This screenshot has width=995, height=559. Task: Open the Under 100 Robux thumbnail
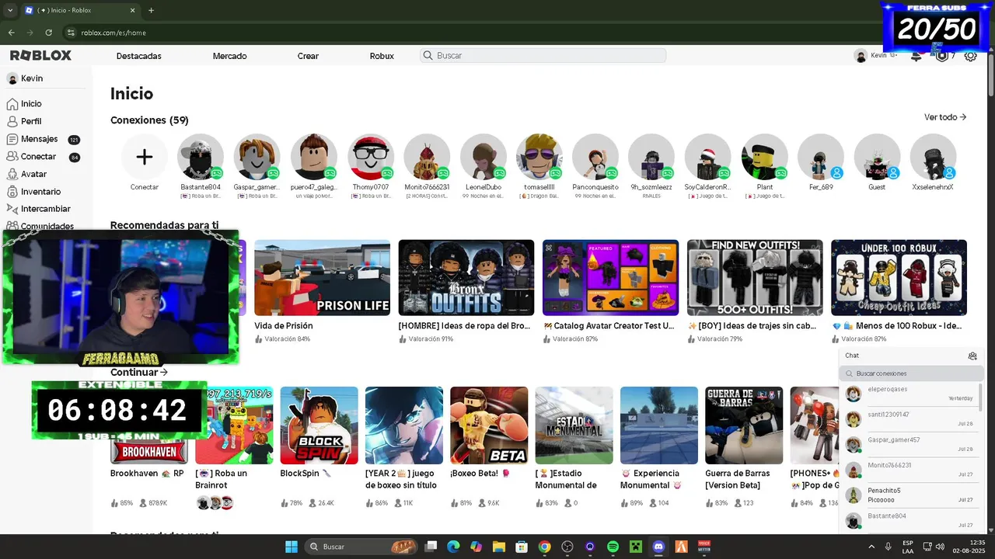tap(899, 277)
